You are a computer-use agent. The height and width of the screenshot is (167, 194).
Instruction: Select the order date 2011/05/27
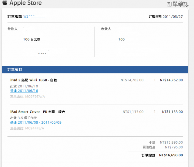[172, 17]
